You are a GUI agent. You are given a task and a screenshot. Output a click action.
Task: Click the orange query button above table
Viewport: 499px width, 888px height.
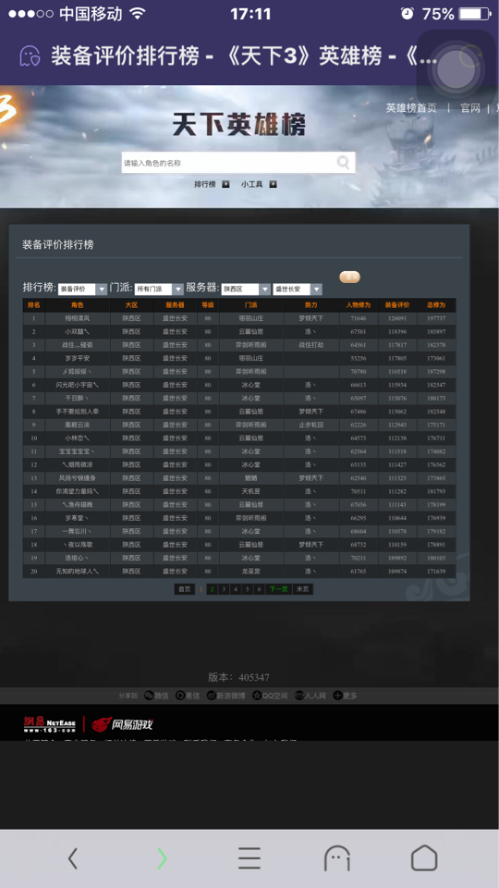pos(349,277)
